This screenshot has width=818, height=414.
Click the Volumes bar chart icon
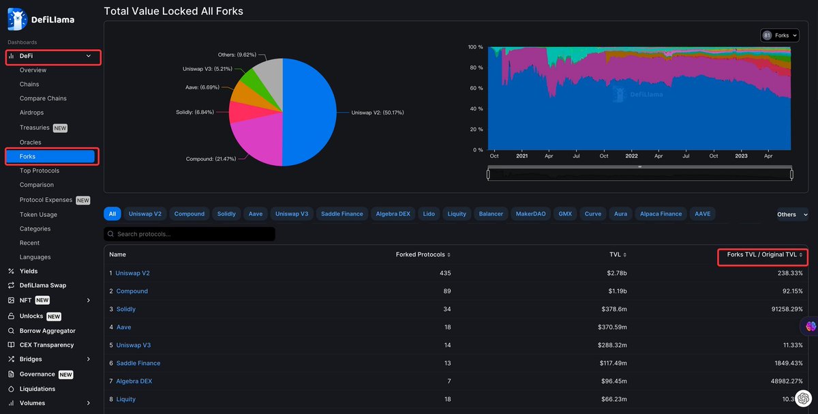pos(11,403)
